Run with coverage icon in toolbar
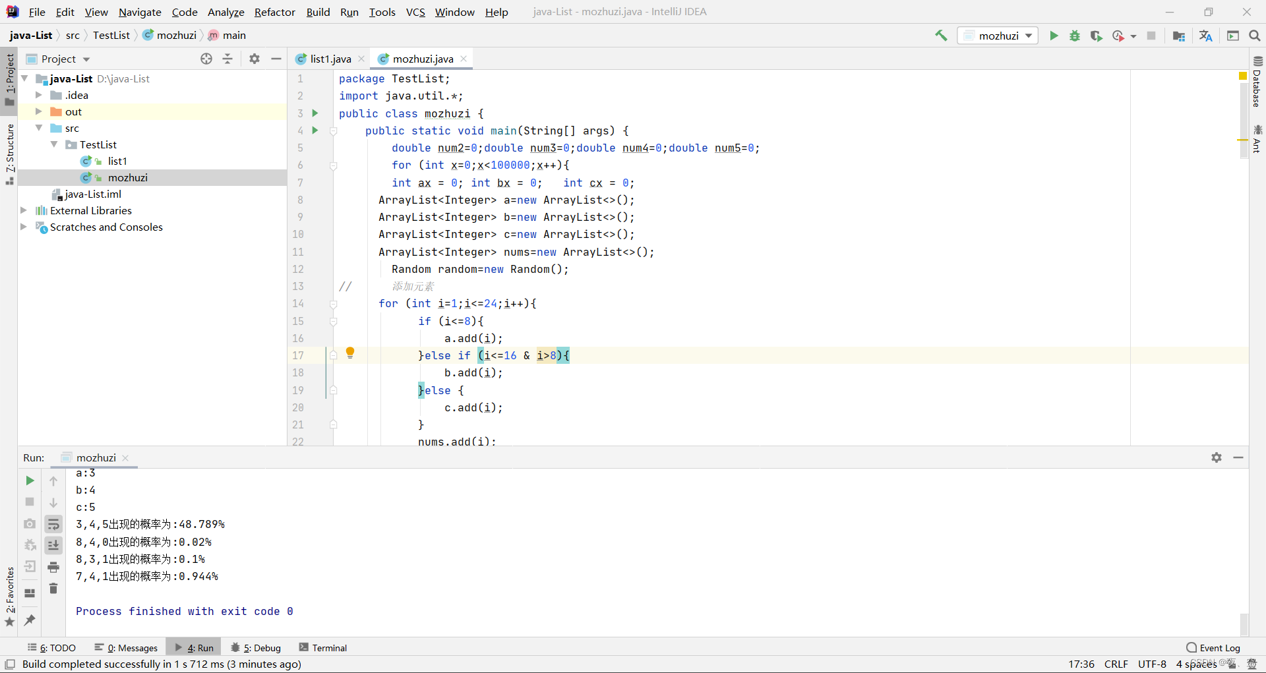1266x673 pixels. coord(1096,36)
